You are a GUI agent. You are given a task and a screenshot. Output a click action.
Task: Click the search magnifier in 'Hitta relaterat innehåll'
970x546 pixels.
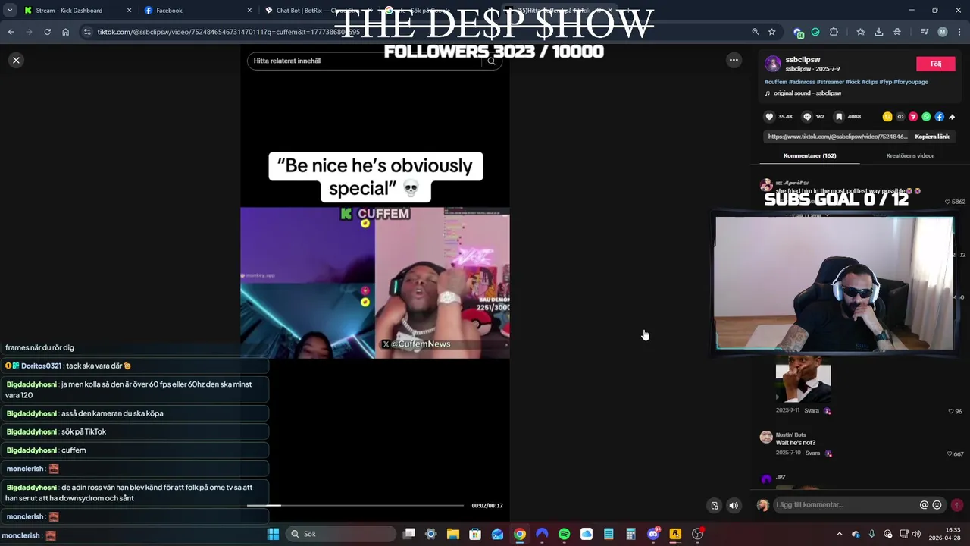point(492,61)
